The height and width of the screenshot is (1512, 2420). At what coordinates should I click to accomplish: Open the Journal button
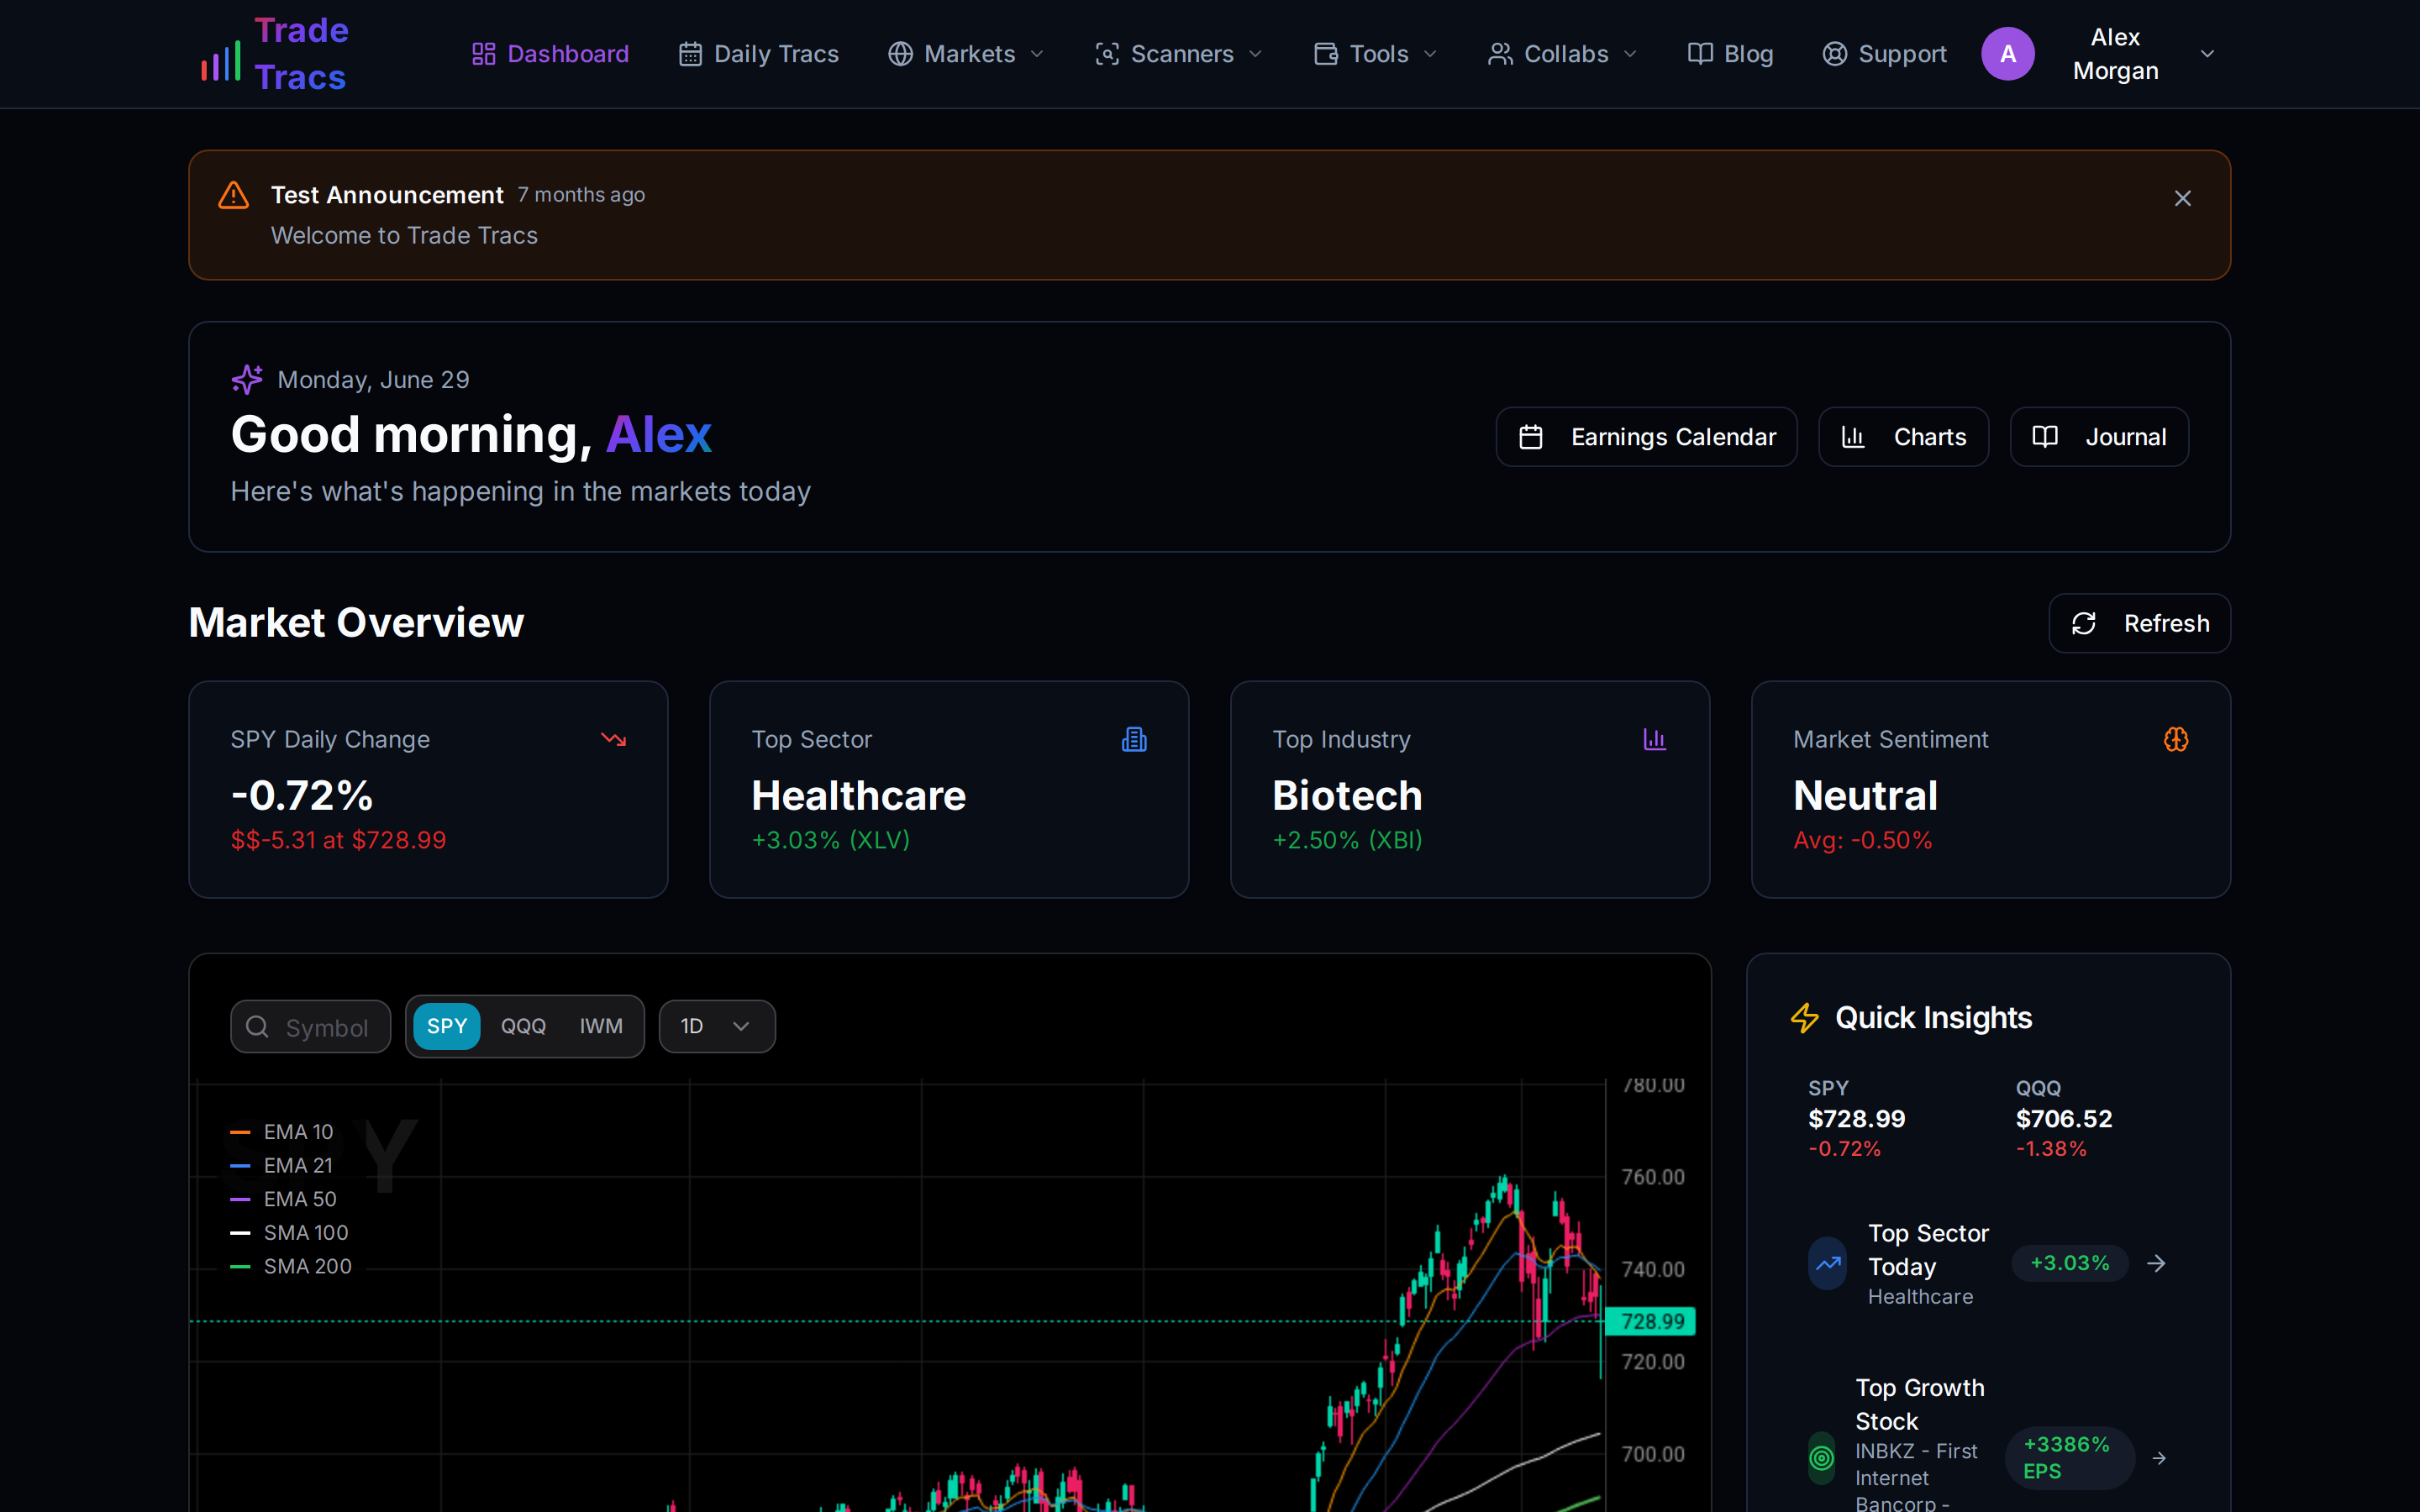pyautogui.click(x=2099, y=437)
